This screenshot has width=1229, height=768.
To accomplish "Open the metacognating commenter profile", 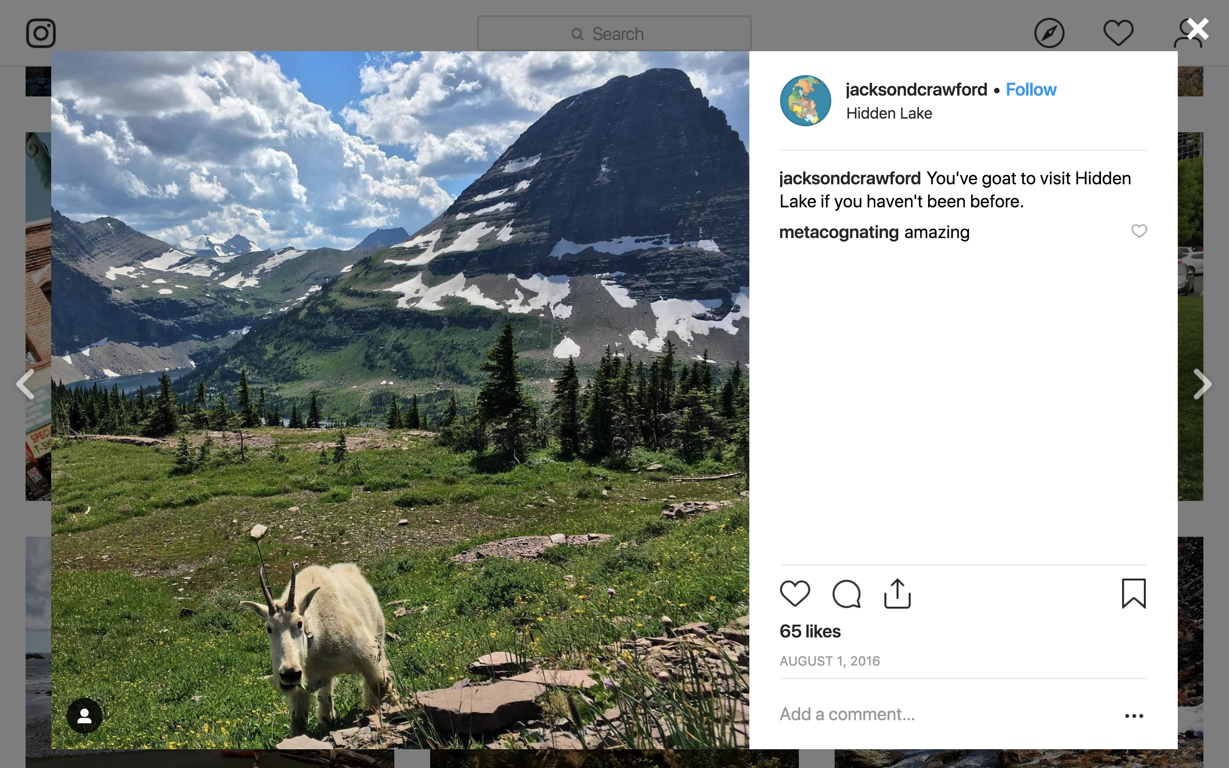I will pos(839,232).
